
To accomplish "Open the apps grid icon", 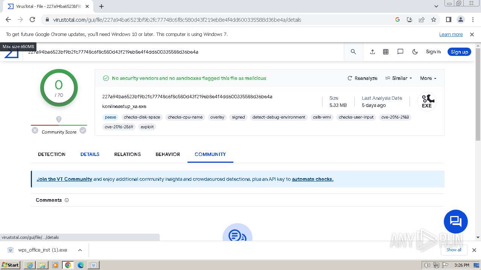I will point(386,52).
